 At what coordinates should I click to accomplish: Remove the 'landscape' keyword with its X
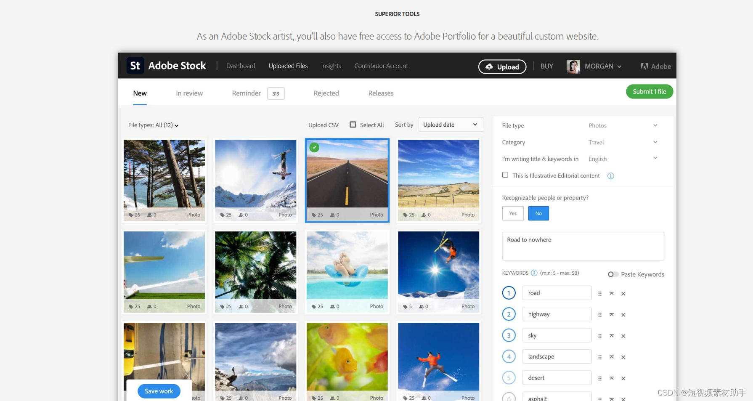click(623, 357)
